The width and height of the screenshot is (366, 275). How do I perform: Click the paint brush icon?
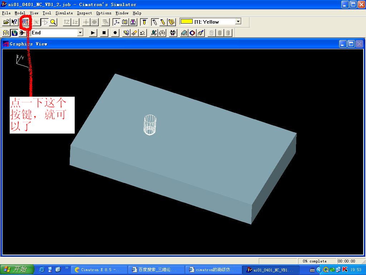coord(201,33)
